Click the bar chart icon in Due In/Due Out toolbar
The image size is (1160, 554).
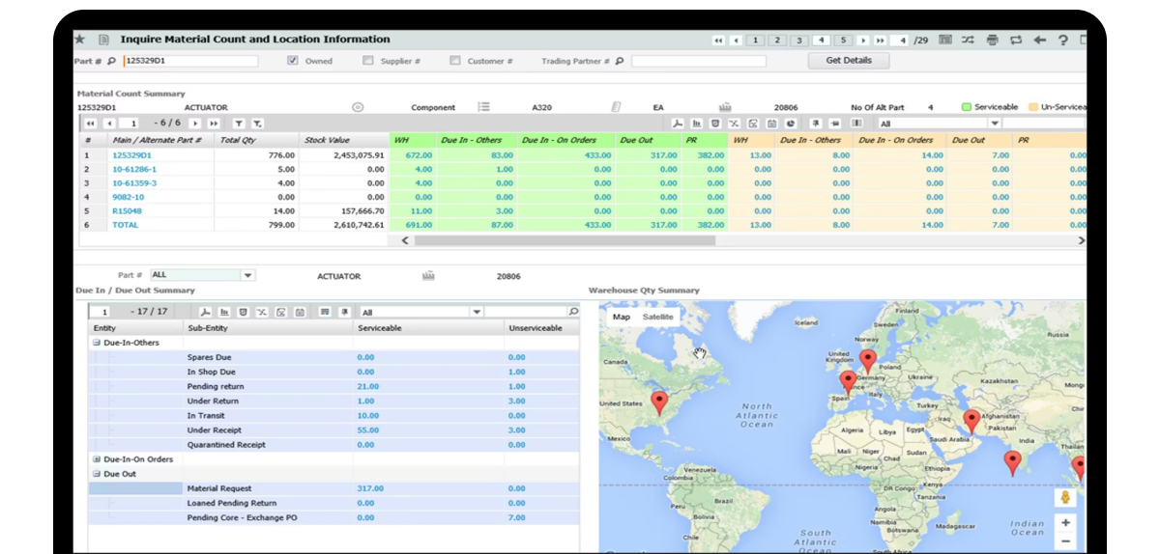224,312
